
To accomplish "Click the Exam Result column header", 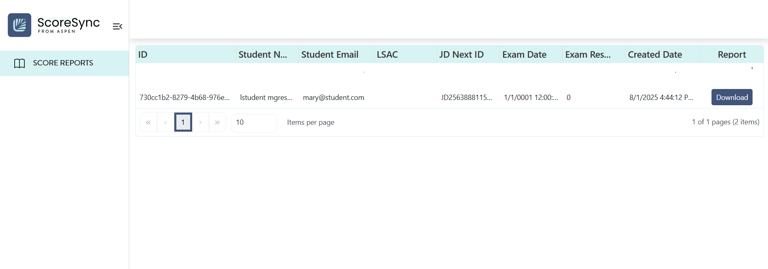I will [x=588, y=54].
